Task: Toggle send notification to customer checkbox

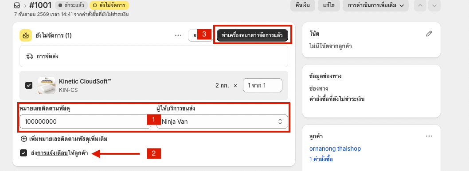Action: point(23,153)
